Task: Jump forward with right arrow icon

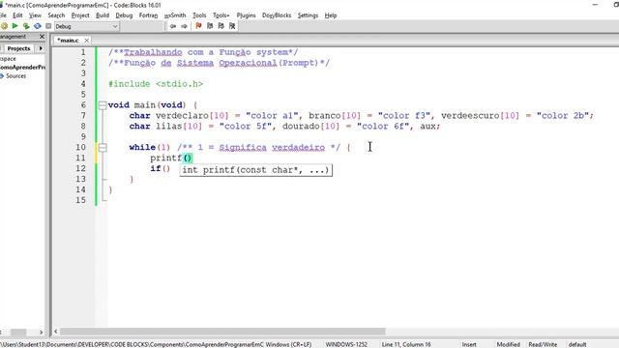Action: click(184, 26)
